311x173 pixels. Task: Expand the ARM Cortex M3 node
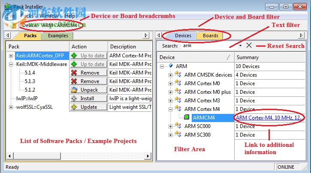(x=170, y=101)
